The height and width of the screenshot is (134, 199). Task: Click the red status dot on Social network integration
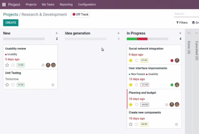pos(172,61)
